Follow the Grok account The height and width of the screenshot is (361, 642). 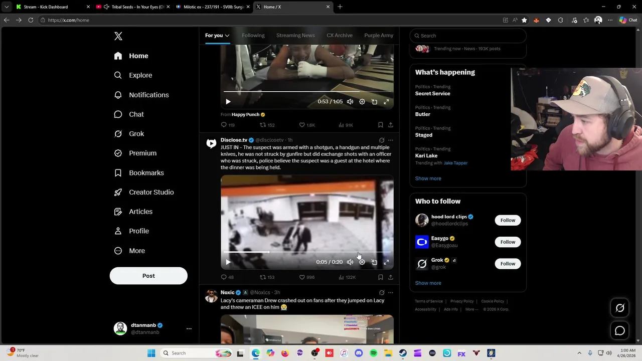(508, 264)
